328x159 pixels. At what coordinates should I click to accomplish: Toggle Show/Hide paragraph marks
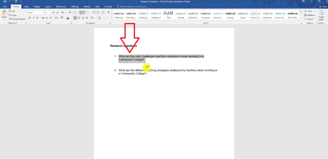108,12
